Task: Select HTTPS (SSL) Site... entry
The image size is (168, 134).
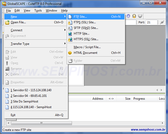Action: (x=96, y=39)
